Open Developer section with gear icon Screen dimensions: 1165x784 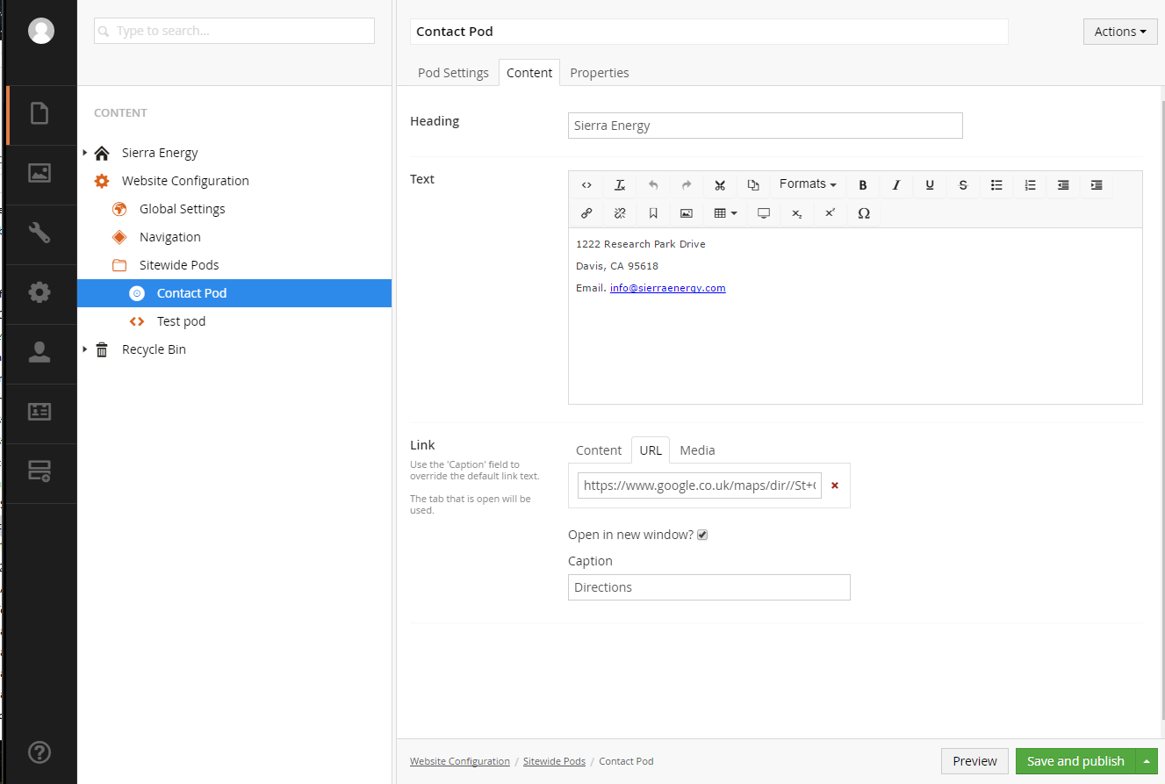pyautogui.click(x=40, y=292)
